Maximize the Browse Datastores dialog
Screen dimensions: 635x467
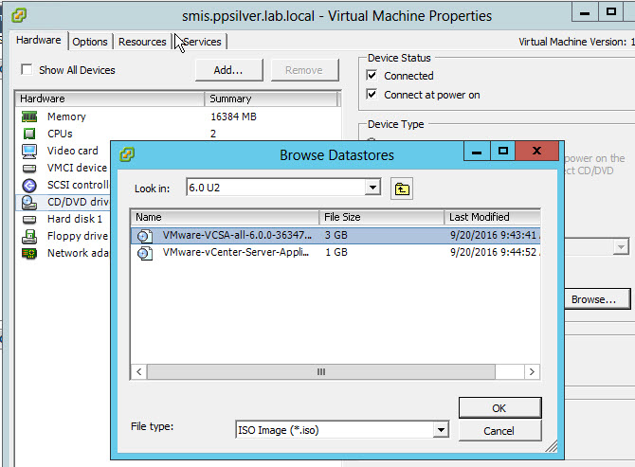(x=503, y=151)
